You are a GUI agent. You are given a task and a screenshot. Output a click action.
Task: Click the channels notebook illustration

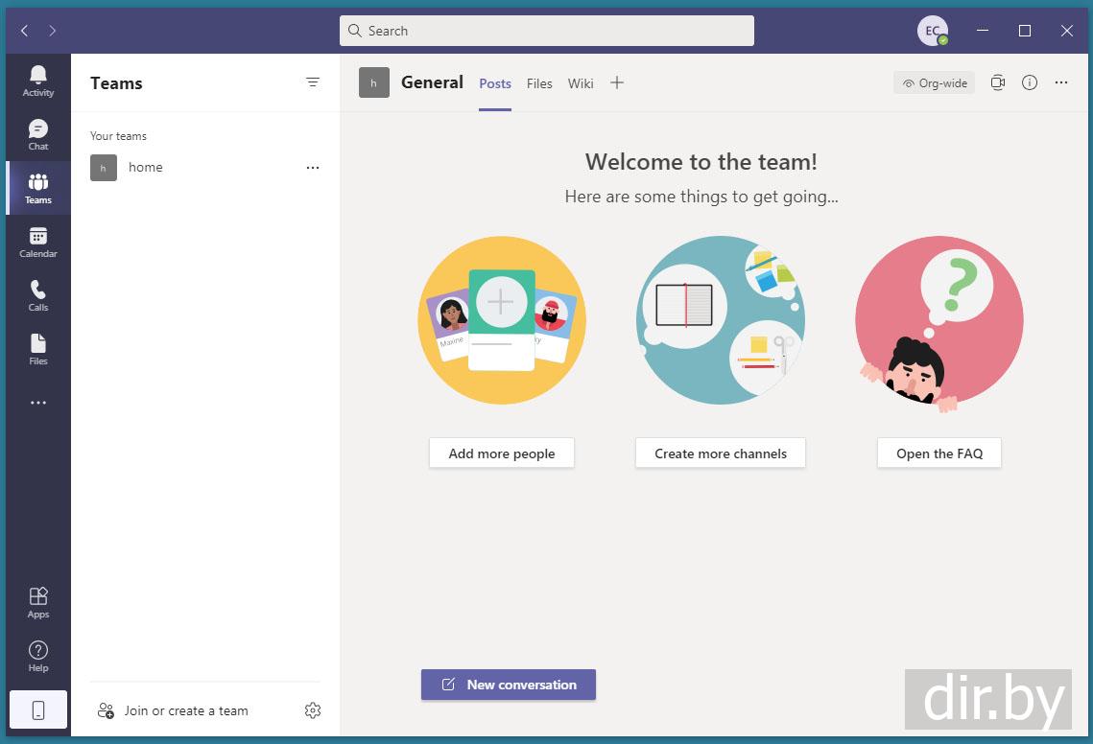pyautogui.click(x=721, y=320)
